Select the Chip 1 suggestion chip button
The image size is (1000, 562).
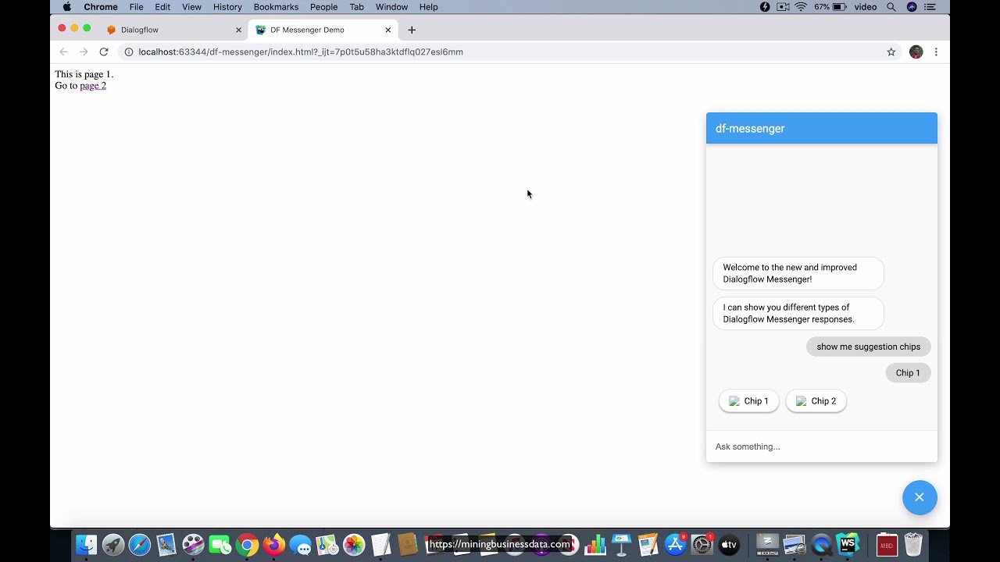(748, 401)
